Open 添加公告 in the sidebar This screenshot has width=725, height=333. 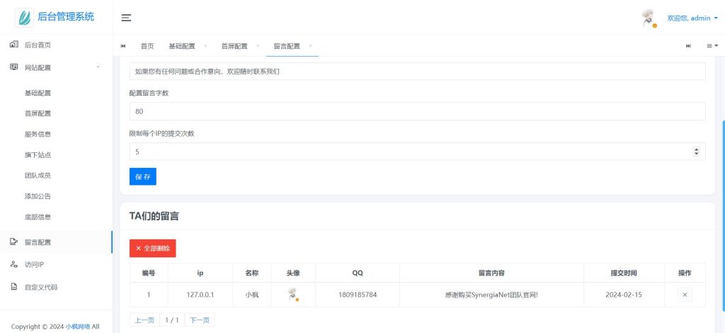pyautogui.click(x=38, y=196)
